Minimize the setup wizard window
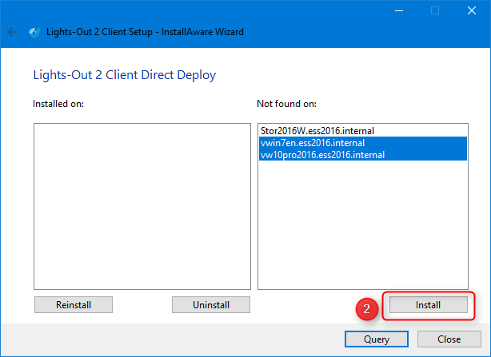Viewport: 491px width, 357px height. [399, 10]
